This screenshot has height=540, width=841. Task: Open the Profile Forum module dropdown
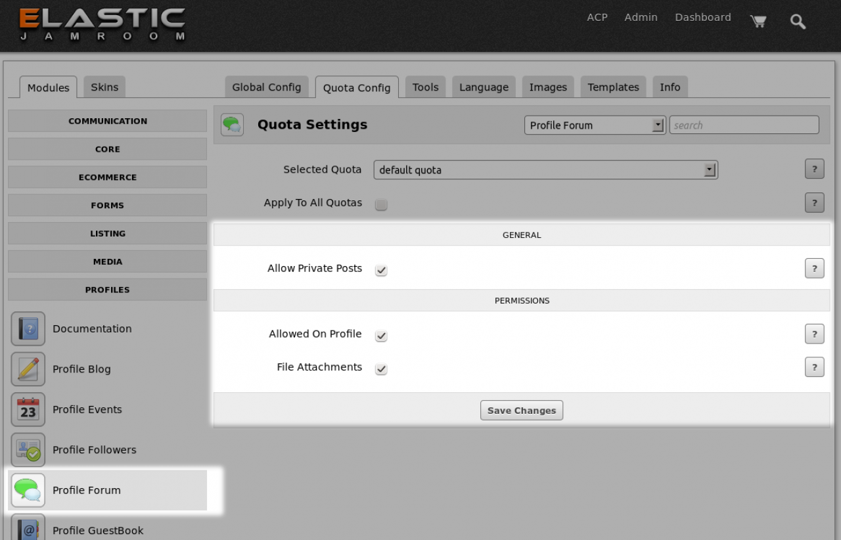[x=595, y=125]
